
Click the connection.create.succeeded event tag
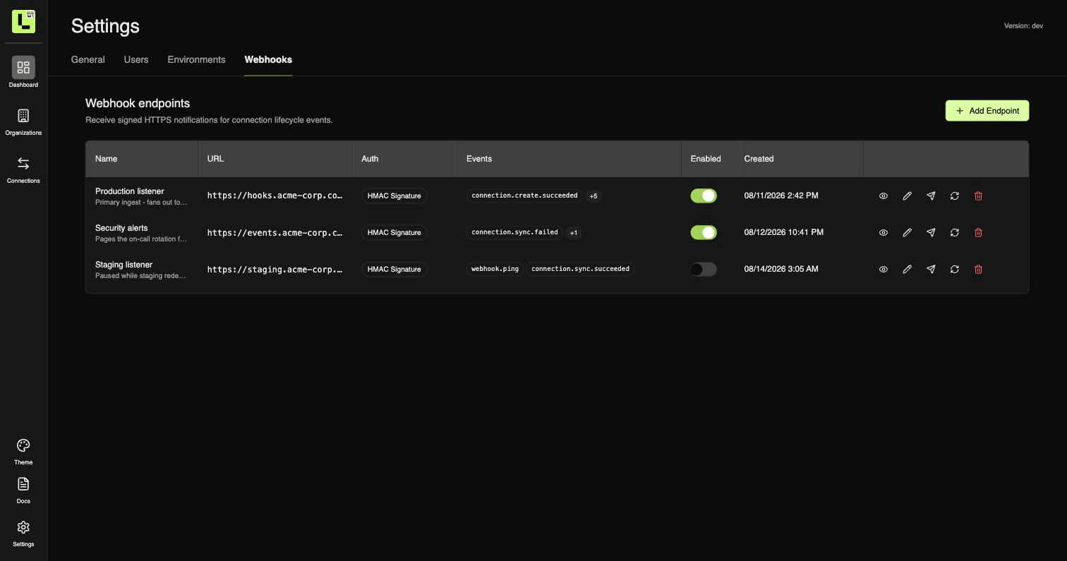524,195
